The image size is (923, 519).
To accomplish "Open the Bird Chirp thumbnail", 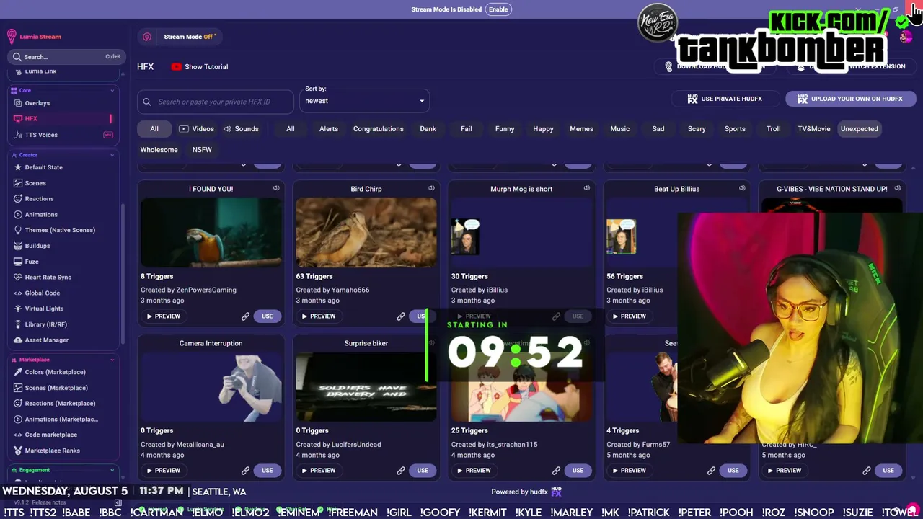I will 366,233.
